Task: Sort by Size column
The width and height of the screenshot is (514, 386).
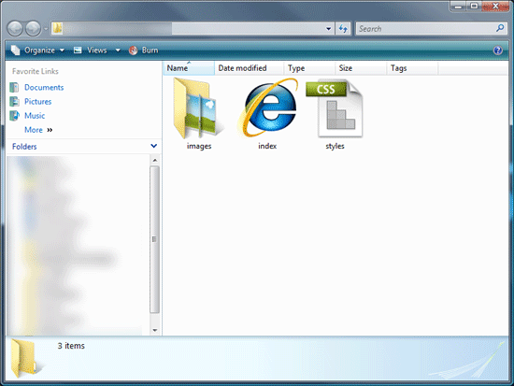Action: coord(361,68)
